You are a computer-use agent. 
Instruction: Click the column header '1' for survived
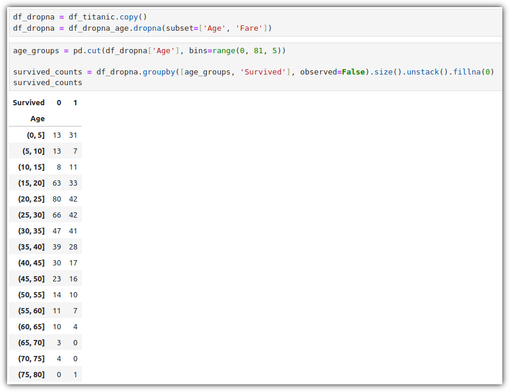pyautogui.click(x=75, y=103)
